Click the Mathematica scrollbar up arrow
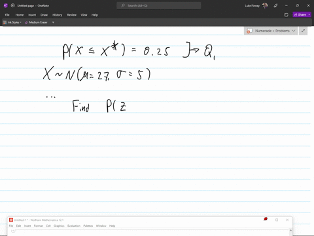 (290, 231)
